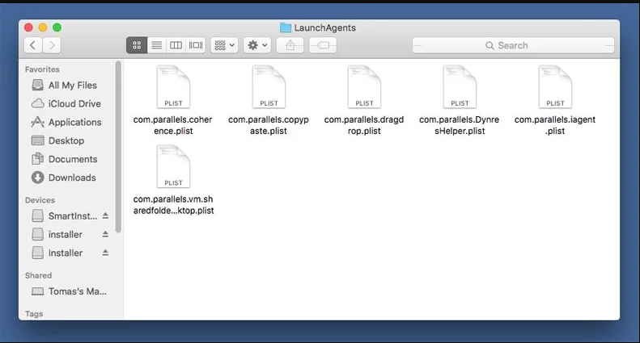Open Desktop in sidebar
This screenshot has height=343, width=640.
pos(58,140)
